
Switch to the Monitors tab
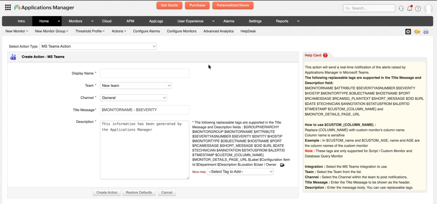pos(75,21)
